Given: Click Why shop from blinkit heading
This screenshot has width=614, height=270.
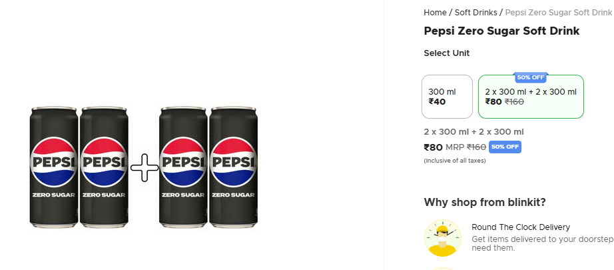Looking at the screenshot, I should (x=485, y=203).
